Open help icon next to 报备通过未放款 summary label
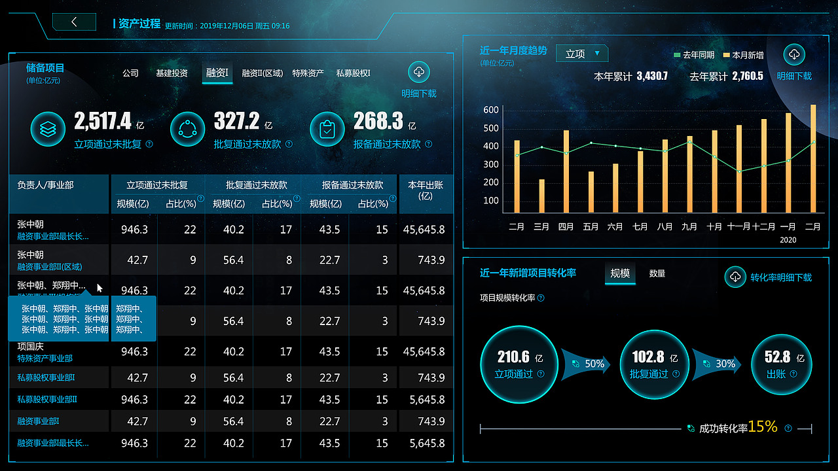 [x=429, y=145]
